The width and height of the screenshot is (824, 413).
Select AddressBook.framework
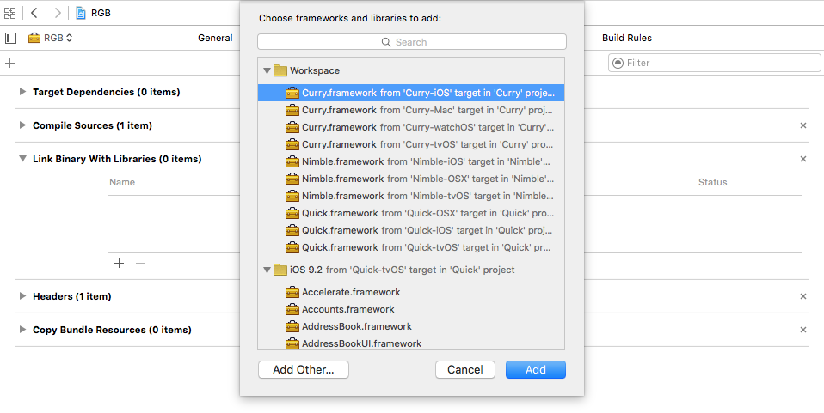click(411, 326)
